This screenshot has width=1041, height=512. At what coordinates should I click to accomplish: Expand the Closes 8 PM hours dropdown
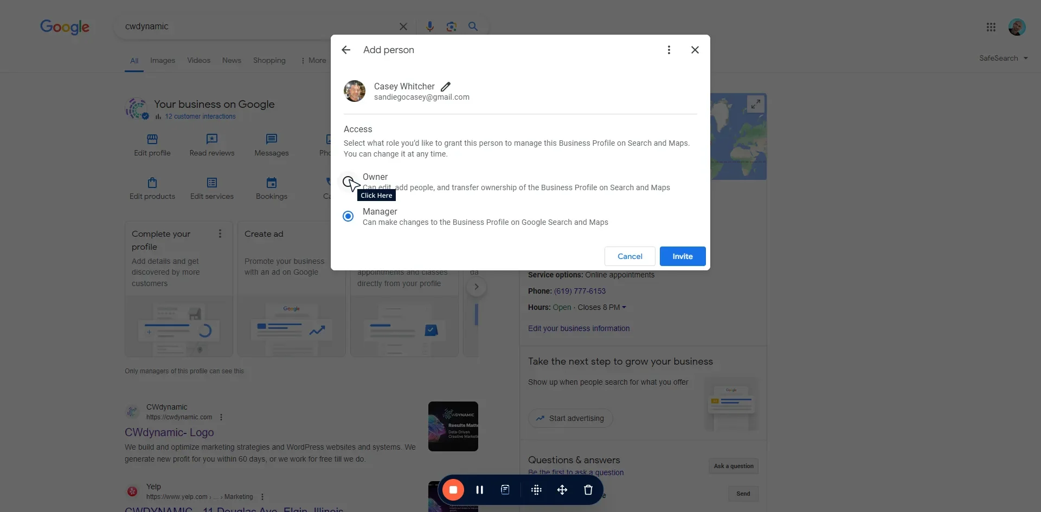pyautogui.click(x=624, y=307)
